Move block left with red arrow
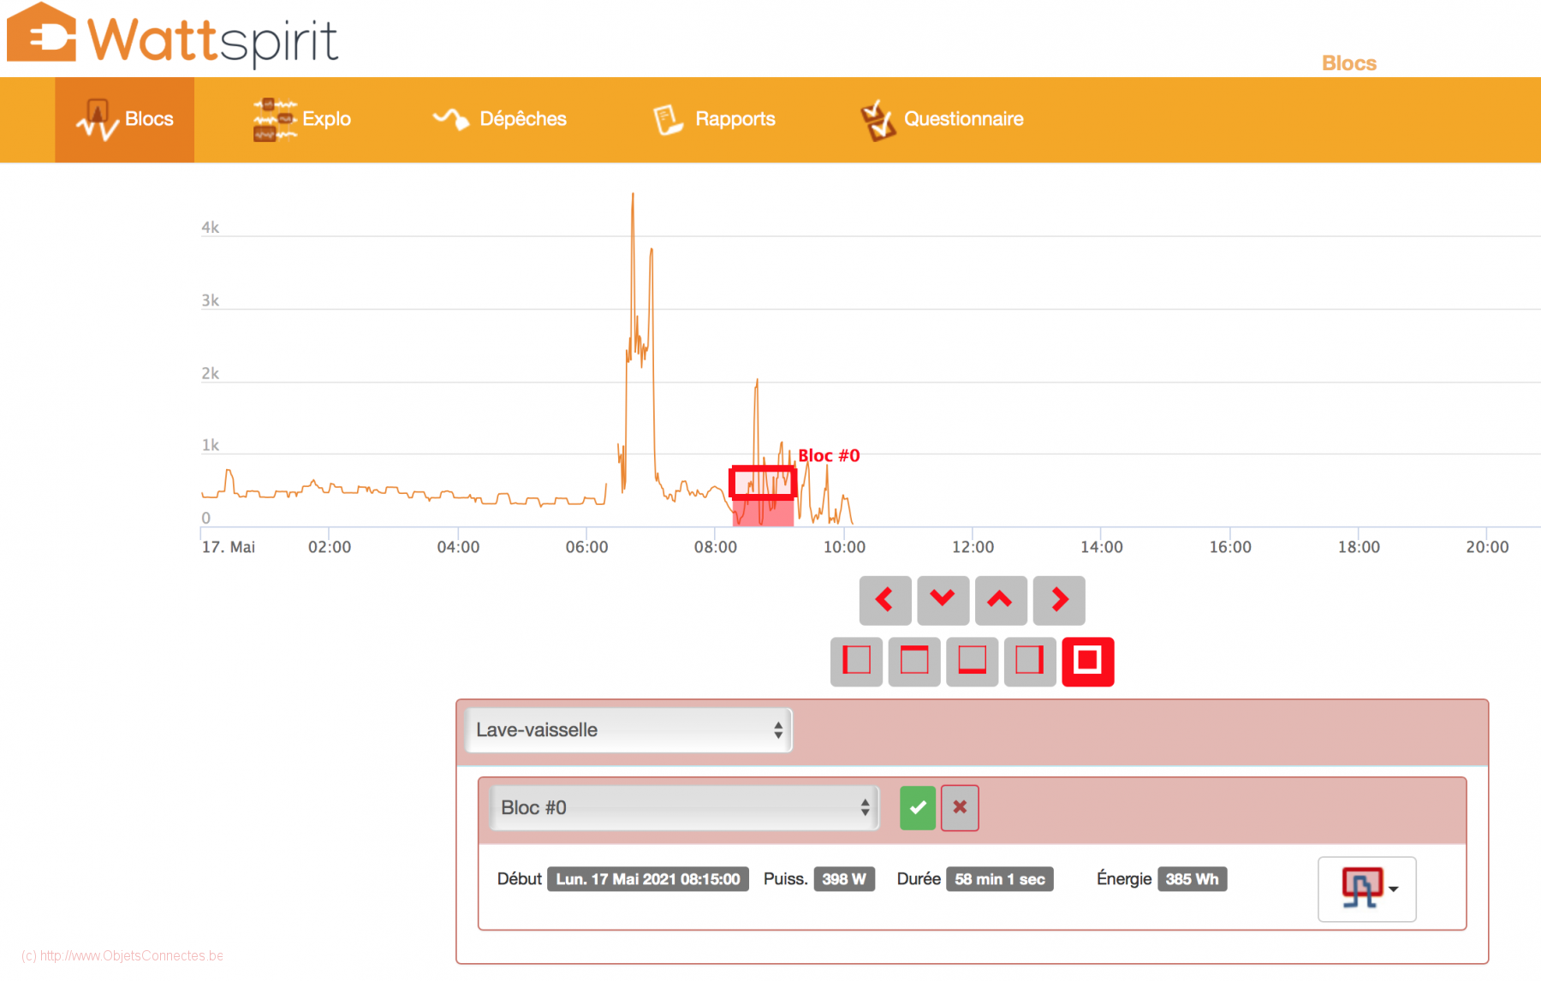The height and width of the screenshot is (981, 1541). tap(885, 600)
